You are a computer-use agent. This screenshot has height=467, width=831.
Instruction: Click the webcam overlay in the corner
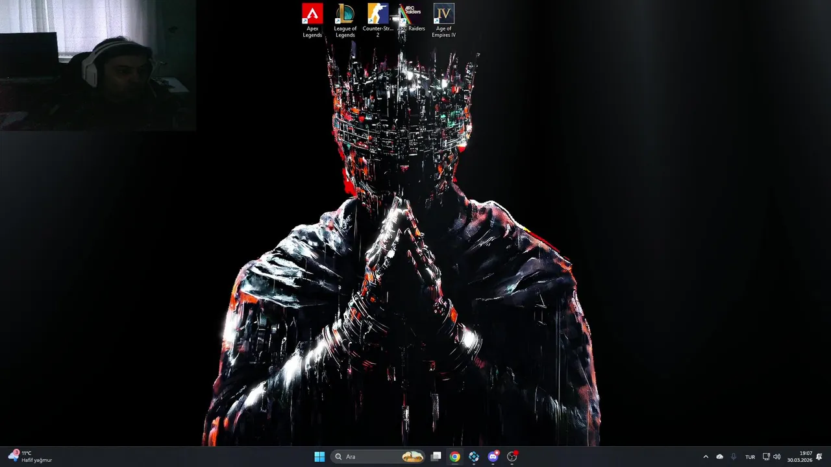98,66
